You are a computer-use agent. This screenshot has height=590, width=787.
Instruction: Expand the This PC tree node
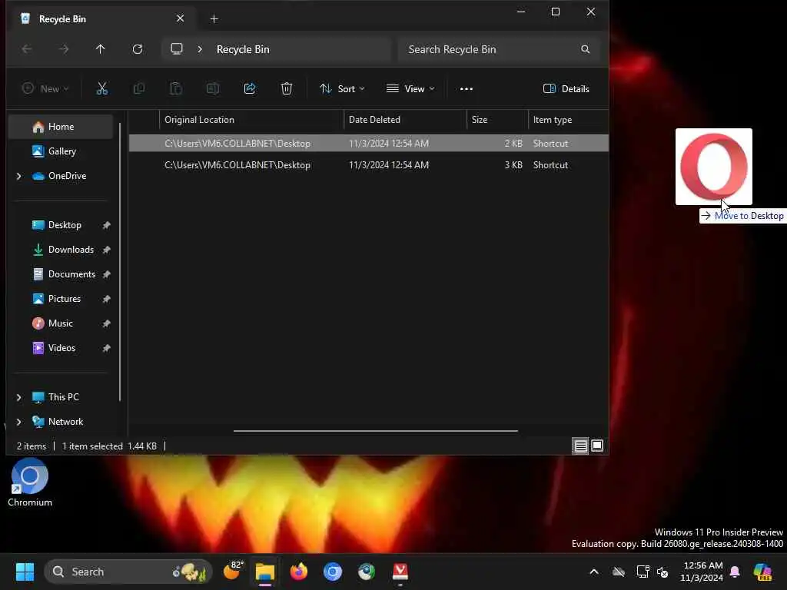[18, 397]
